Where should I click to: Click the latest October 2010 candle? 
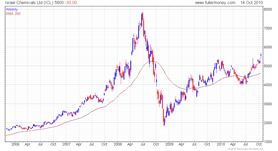[261, 55]
